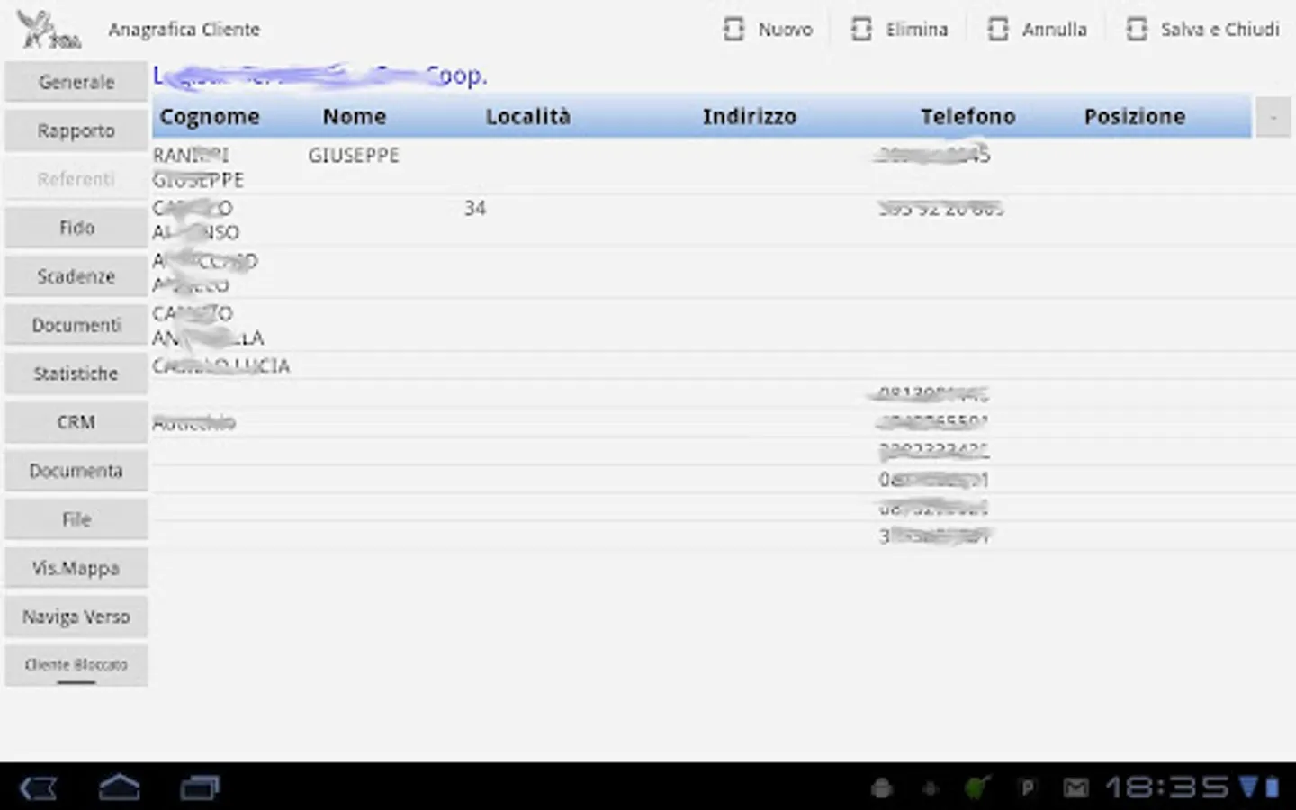Click the Elimina action icon
The width and height of the screenshot is (1296, 810).
point(861,30)
